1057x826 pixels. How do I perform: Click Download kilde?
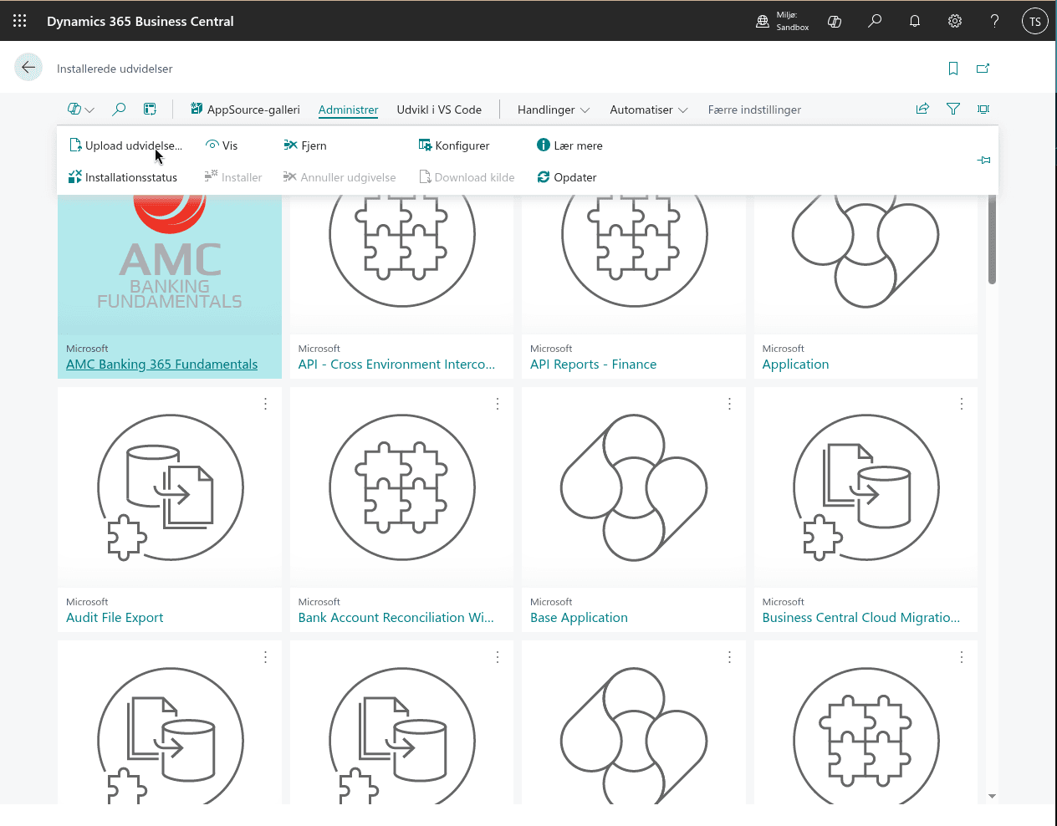click(467, 177)
